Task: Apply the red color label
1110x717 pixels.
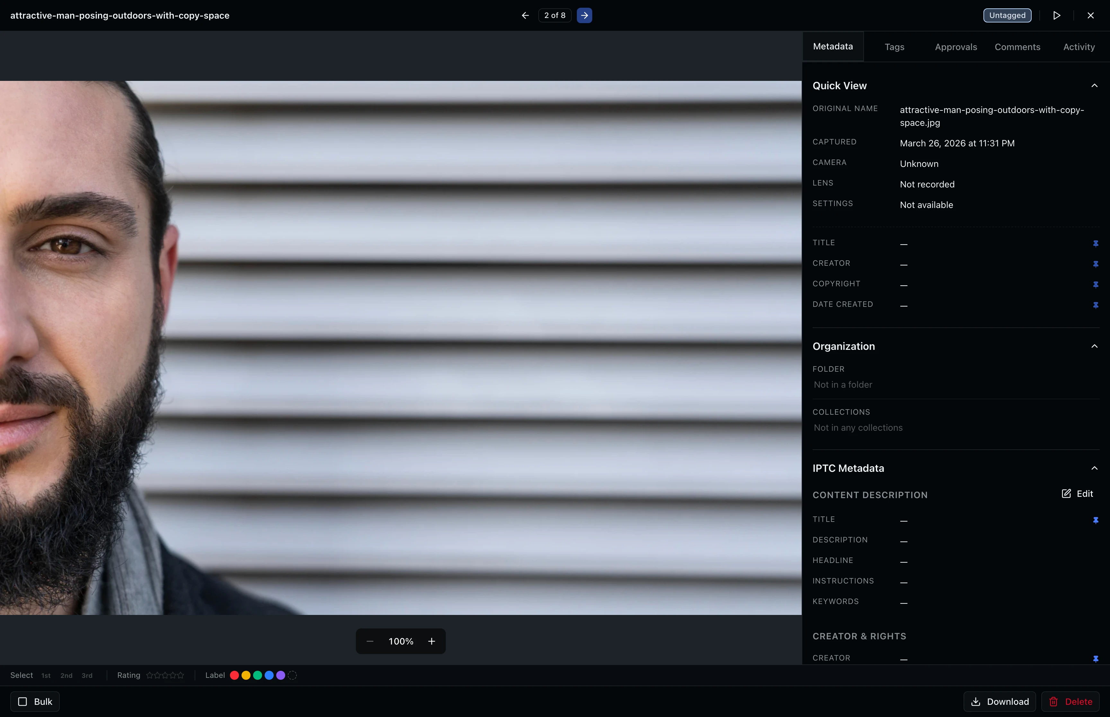Action: (234, 675)
